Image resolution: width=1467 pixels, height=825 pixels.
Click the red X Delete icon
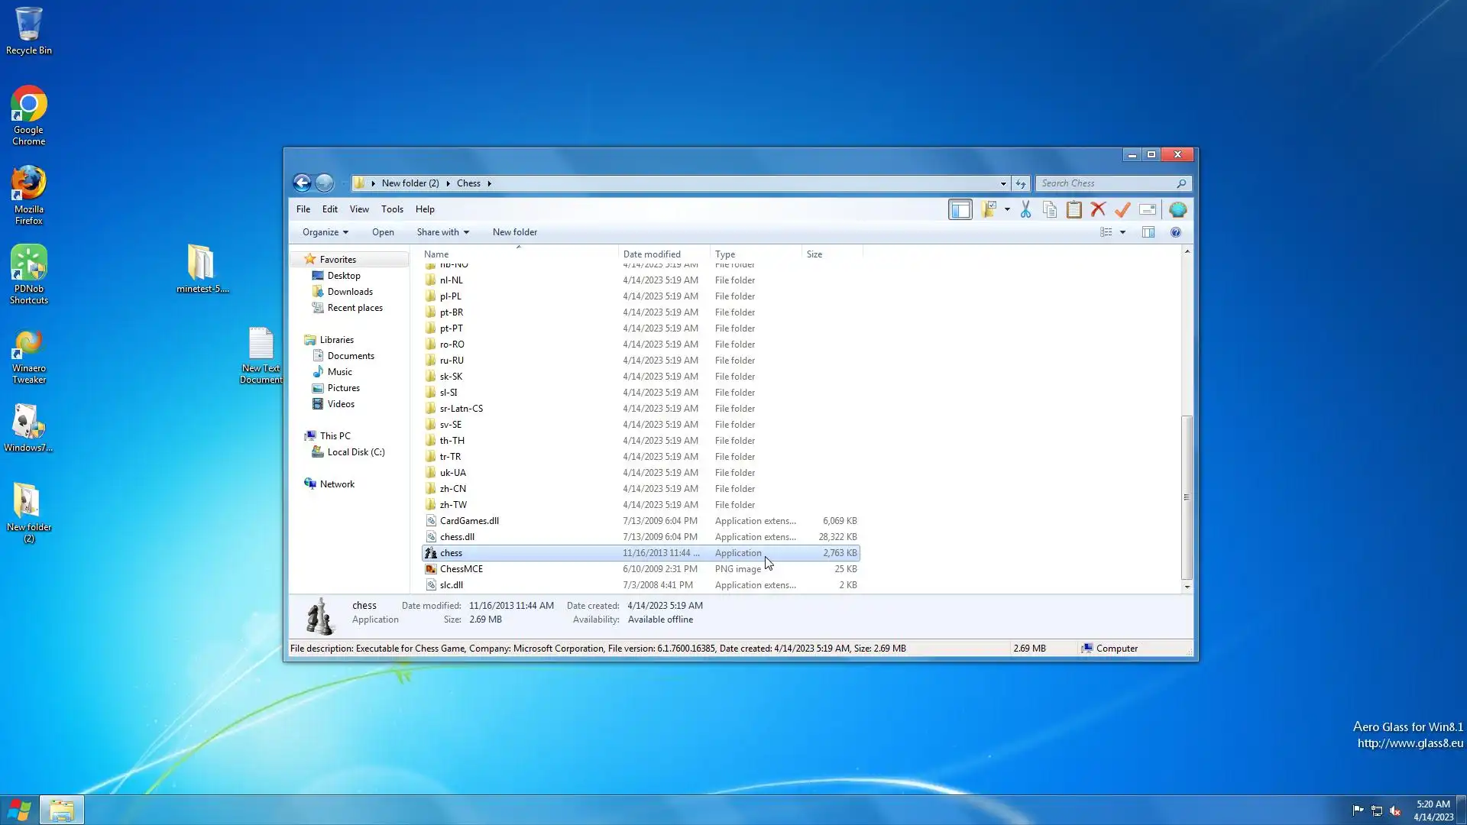tap(1098, 209)
